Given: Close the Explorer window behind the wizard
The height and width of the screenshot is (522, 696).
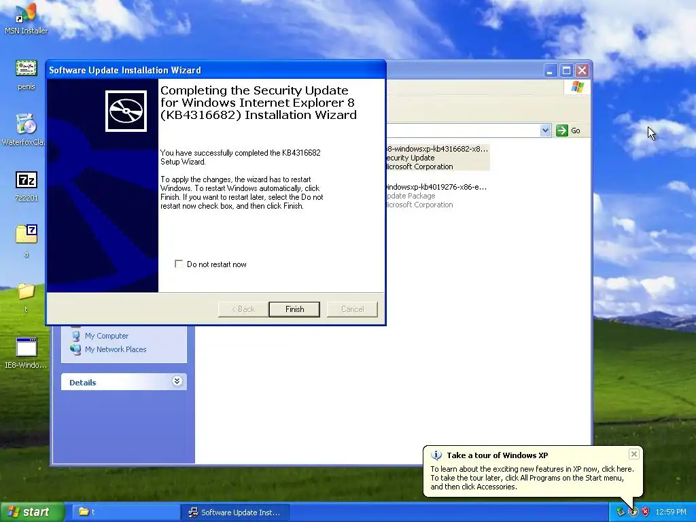Looking at the screenshot, I should point(582,71).
